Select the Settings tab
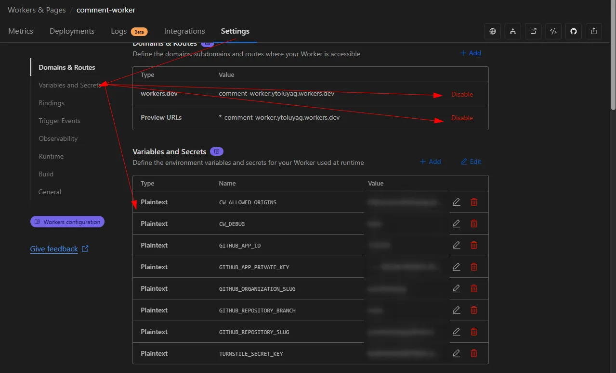616x373 pixels. [x=235, y=31]
